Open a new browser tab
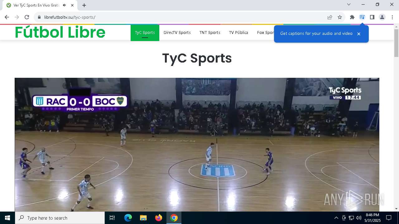399x224 pixels. 84,5
